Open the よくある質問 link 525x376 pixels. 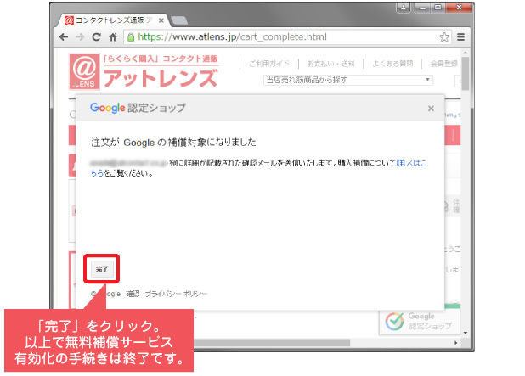pyautogui.click(x=392, y=64)
